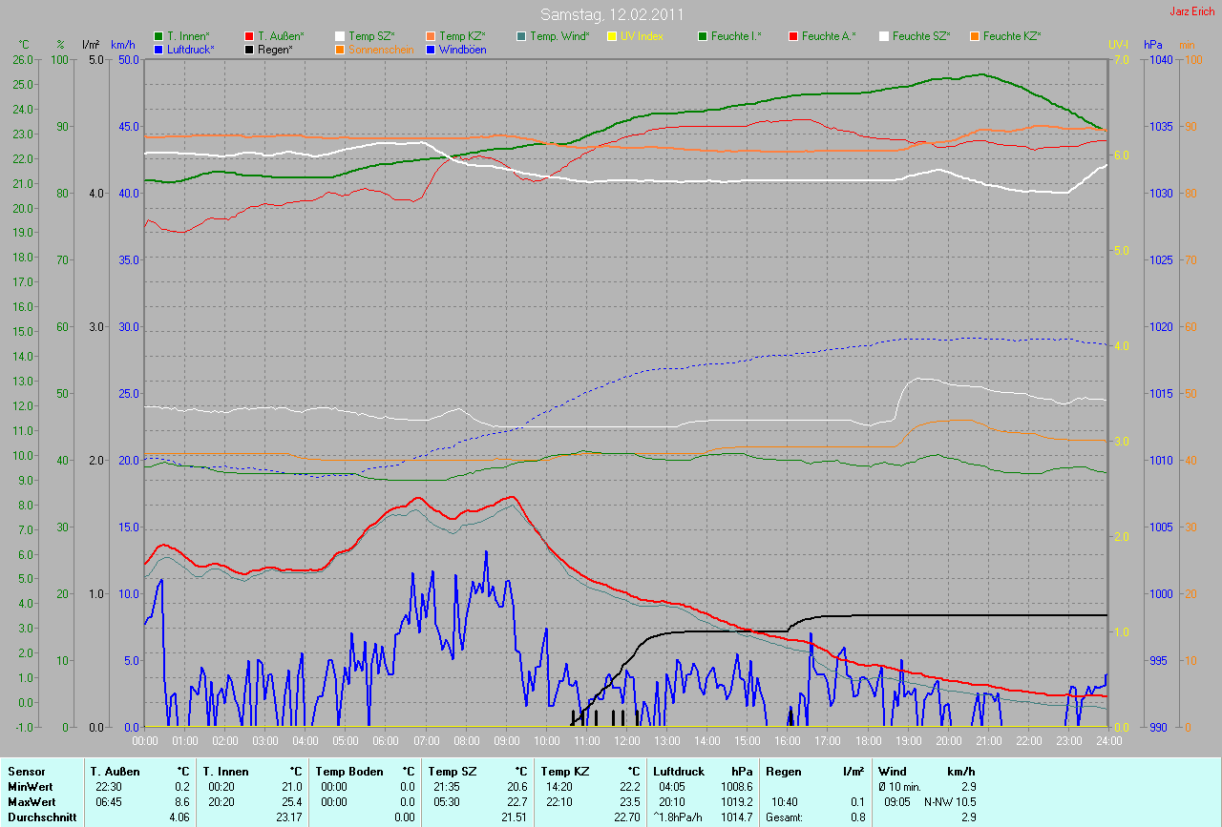Select the Luftdruck column header in table
This screenshot has height=827, width=1222.
click(679, 771)
